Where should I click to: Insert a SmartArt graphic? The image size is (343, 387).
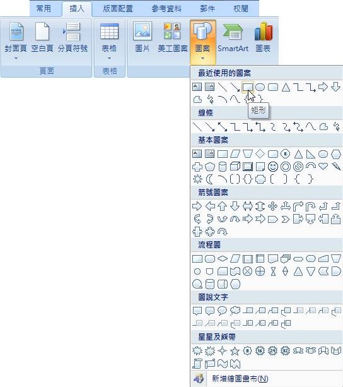pos(233,37)
